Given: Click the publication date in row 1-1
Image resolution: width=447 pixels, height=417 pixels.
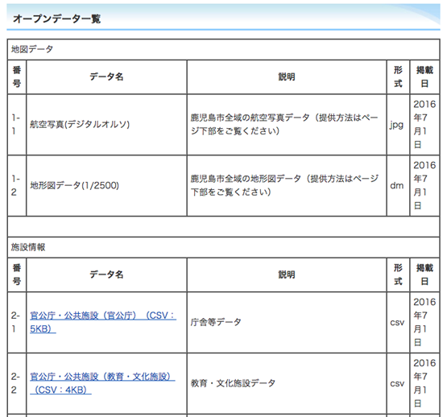Looking at the screenshot, I should point(424,125).
